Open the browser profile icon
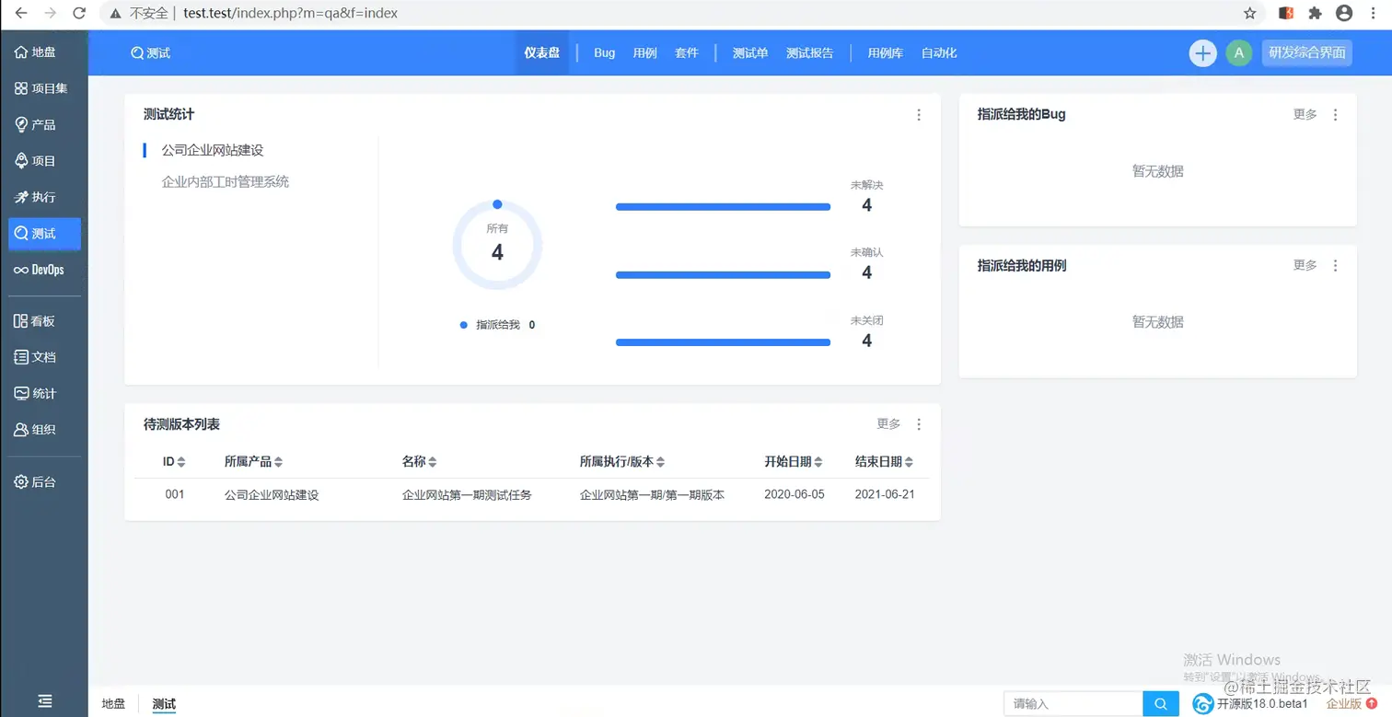 [x=1344, y=14]
